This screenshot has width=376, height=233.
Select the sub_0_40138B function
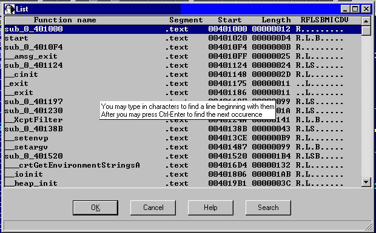183,129
